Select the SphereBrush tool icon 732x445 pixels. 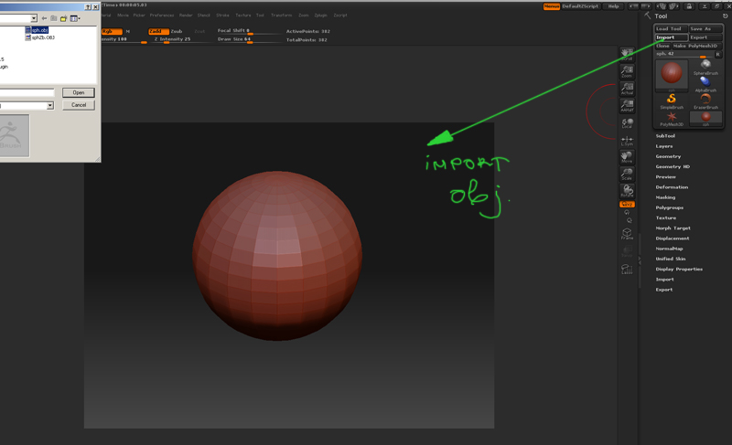pos(705,67)
